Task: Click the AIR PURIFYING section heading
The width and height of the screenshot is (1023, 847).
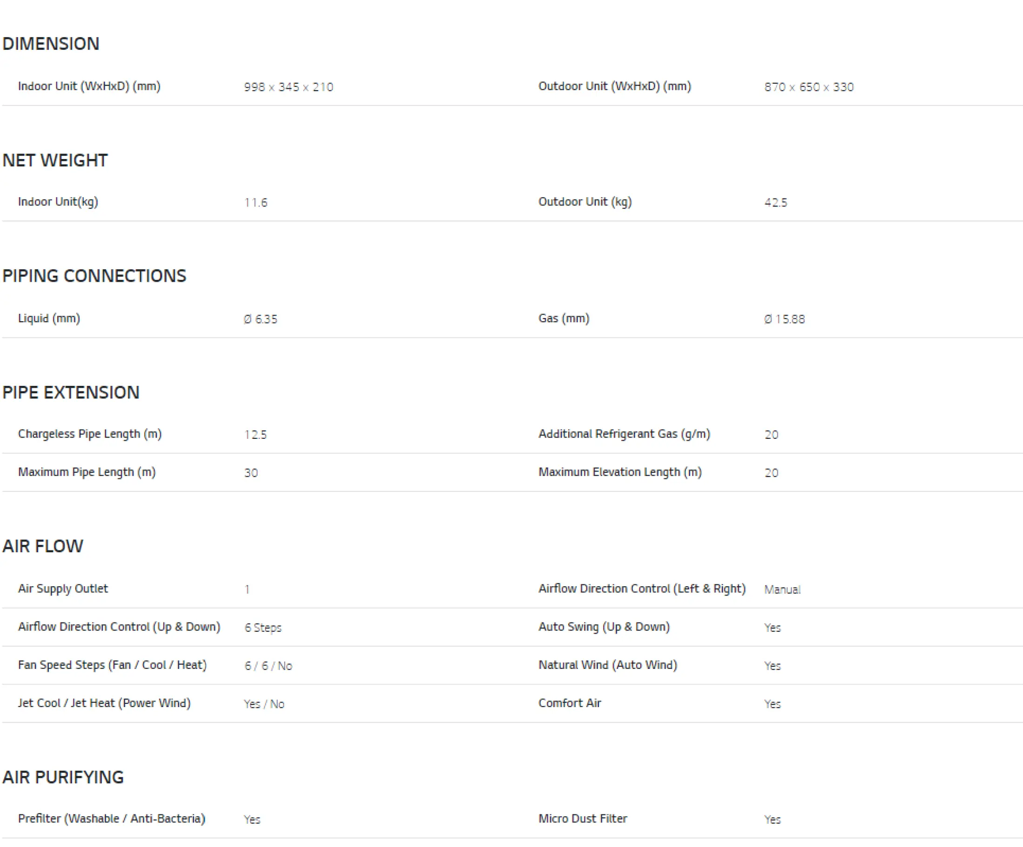Action: click(x=63, y=777)
